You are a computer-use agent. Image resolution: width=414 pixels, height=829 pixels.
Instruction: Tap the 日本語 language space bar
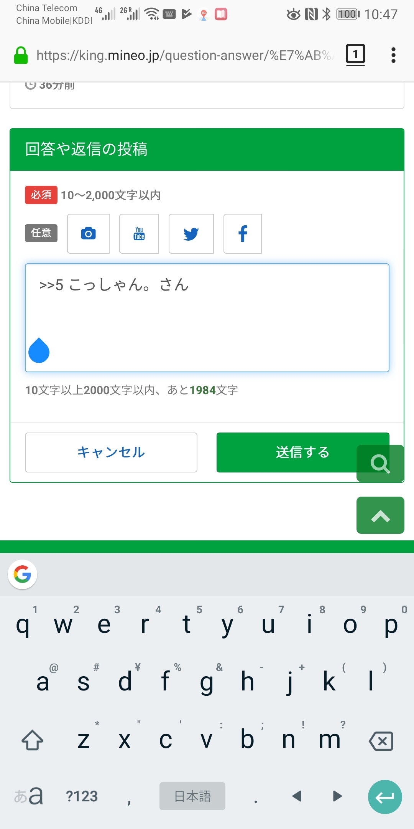pos(192,796)
